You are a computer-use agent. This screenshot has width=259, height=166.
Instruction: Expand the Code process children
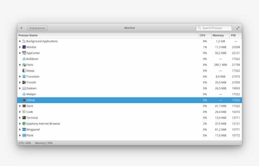pyautogui.click(x=20, y=112)
